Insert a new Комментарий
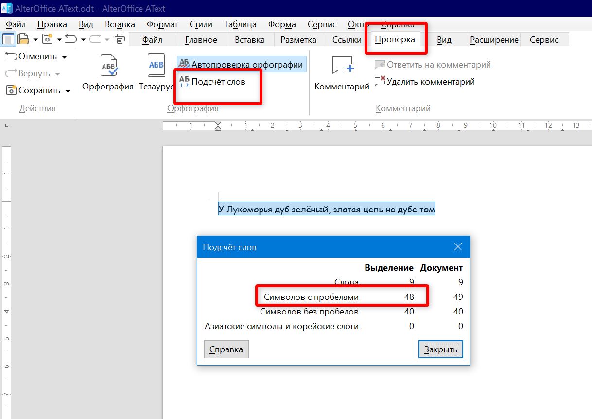Image resolution: width=592 pixels, height=419 pixels. tap(342, 67)
